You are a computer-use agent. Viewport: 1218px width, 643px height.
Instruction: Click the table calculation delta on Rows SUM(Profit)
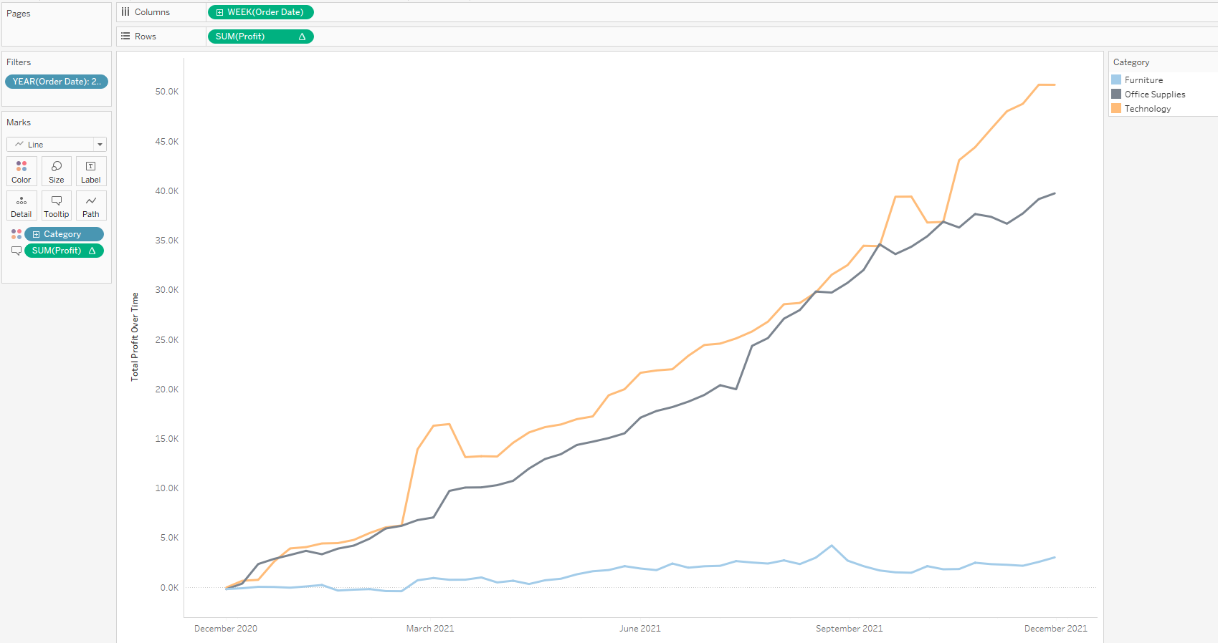point(302,37)
